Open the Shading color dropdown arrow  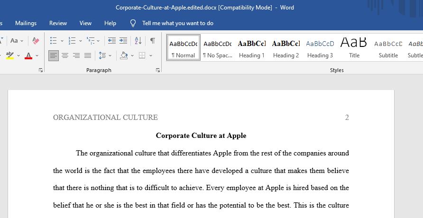(132, 56)
